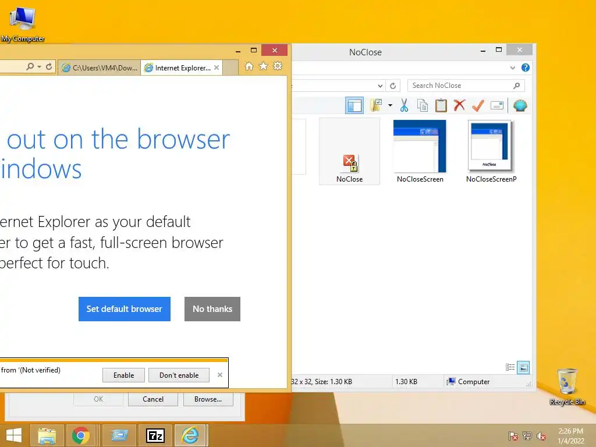Dismiss the add-on notification bar
The width and height of the screenshot is (596, 447).
pos(219,375)
